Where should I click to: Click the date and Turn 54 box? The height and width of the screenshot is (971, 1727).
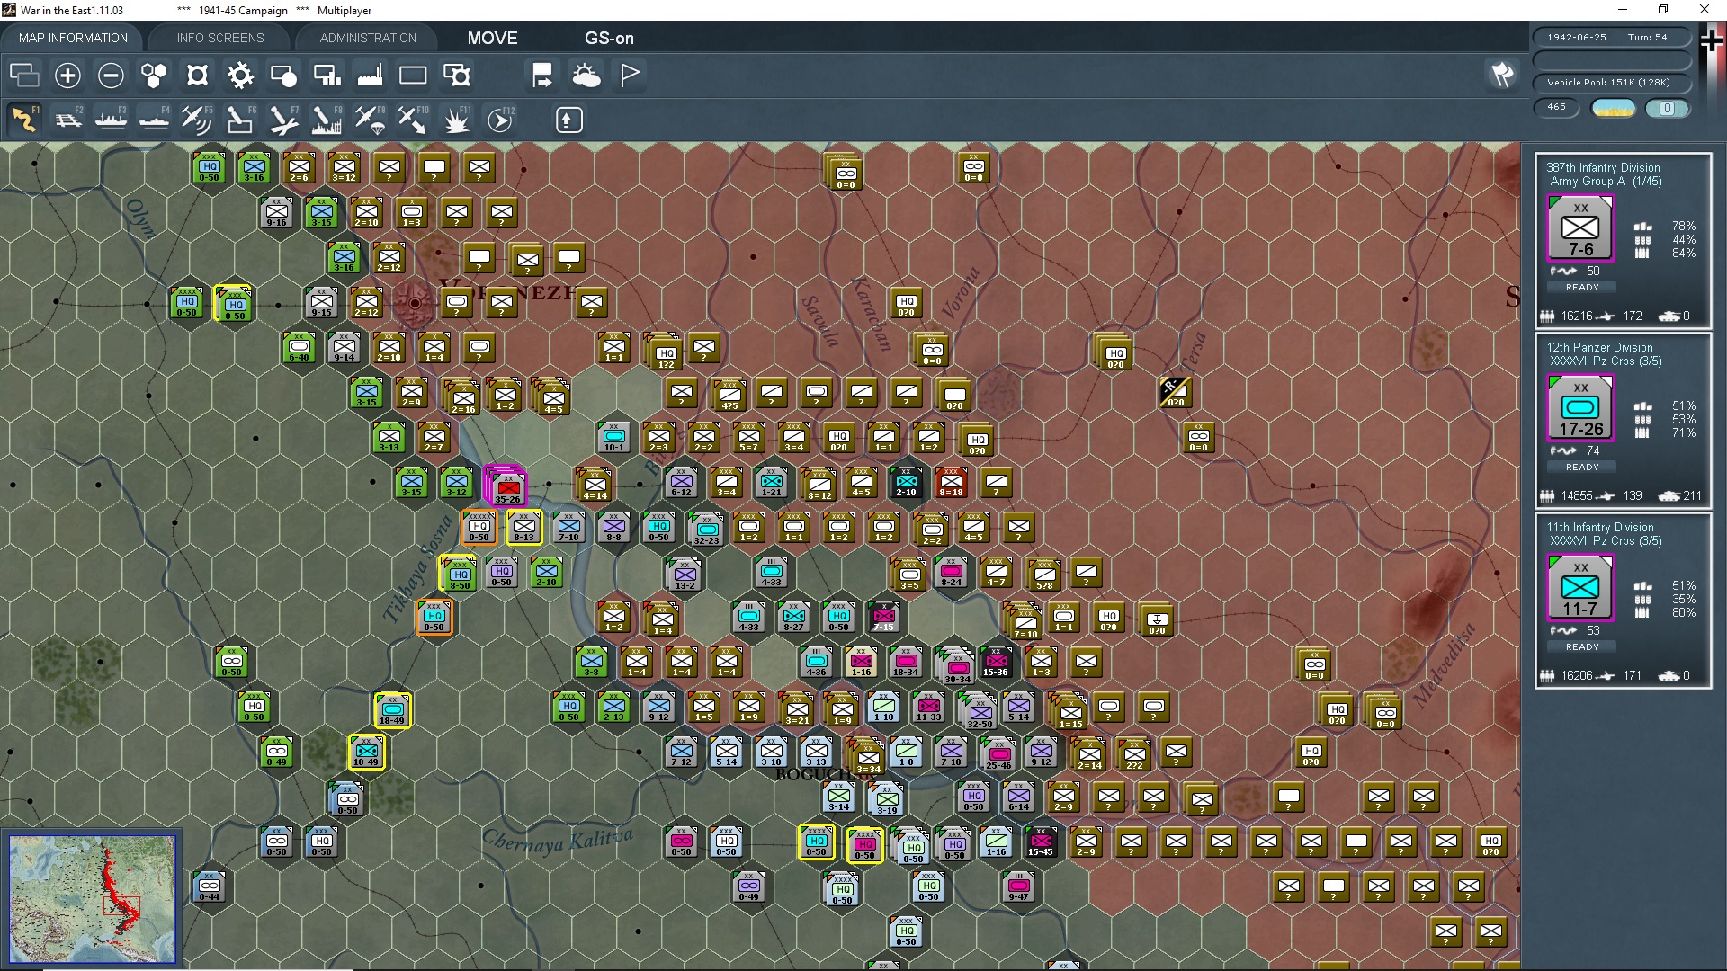(x=1612, y=37)
